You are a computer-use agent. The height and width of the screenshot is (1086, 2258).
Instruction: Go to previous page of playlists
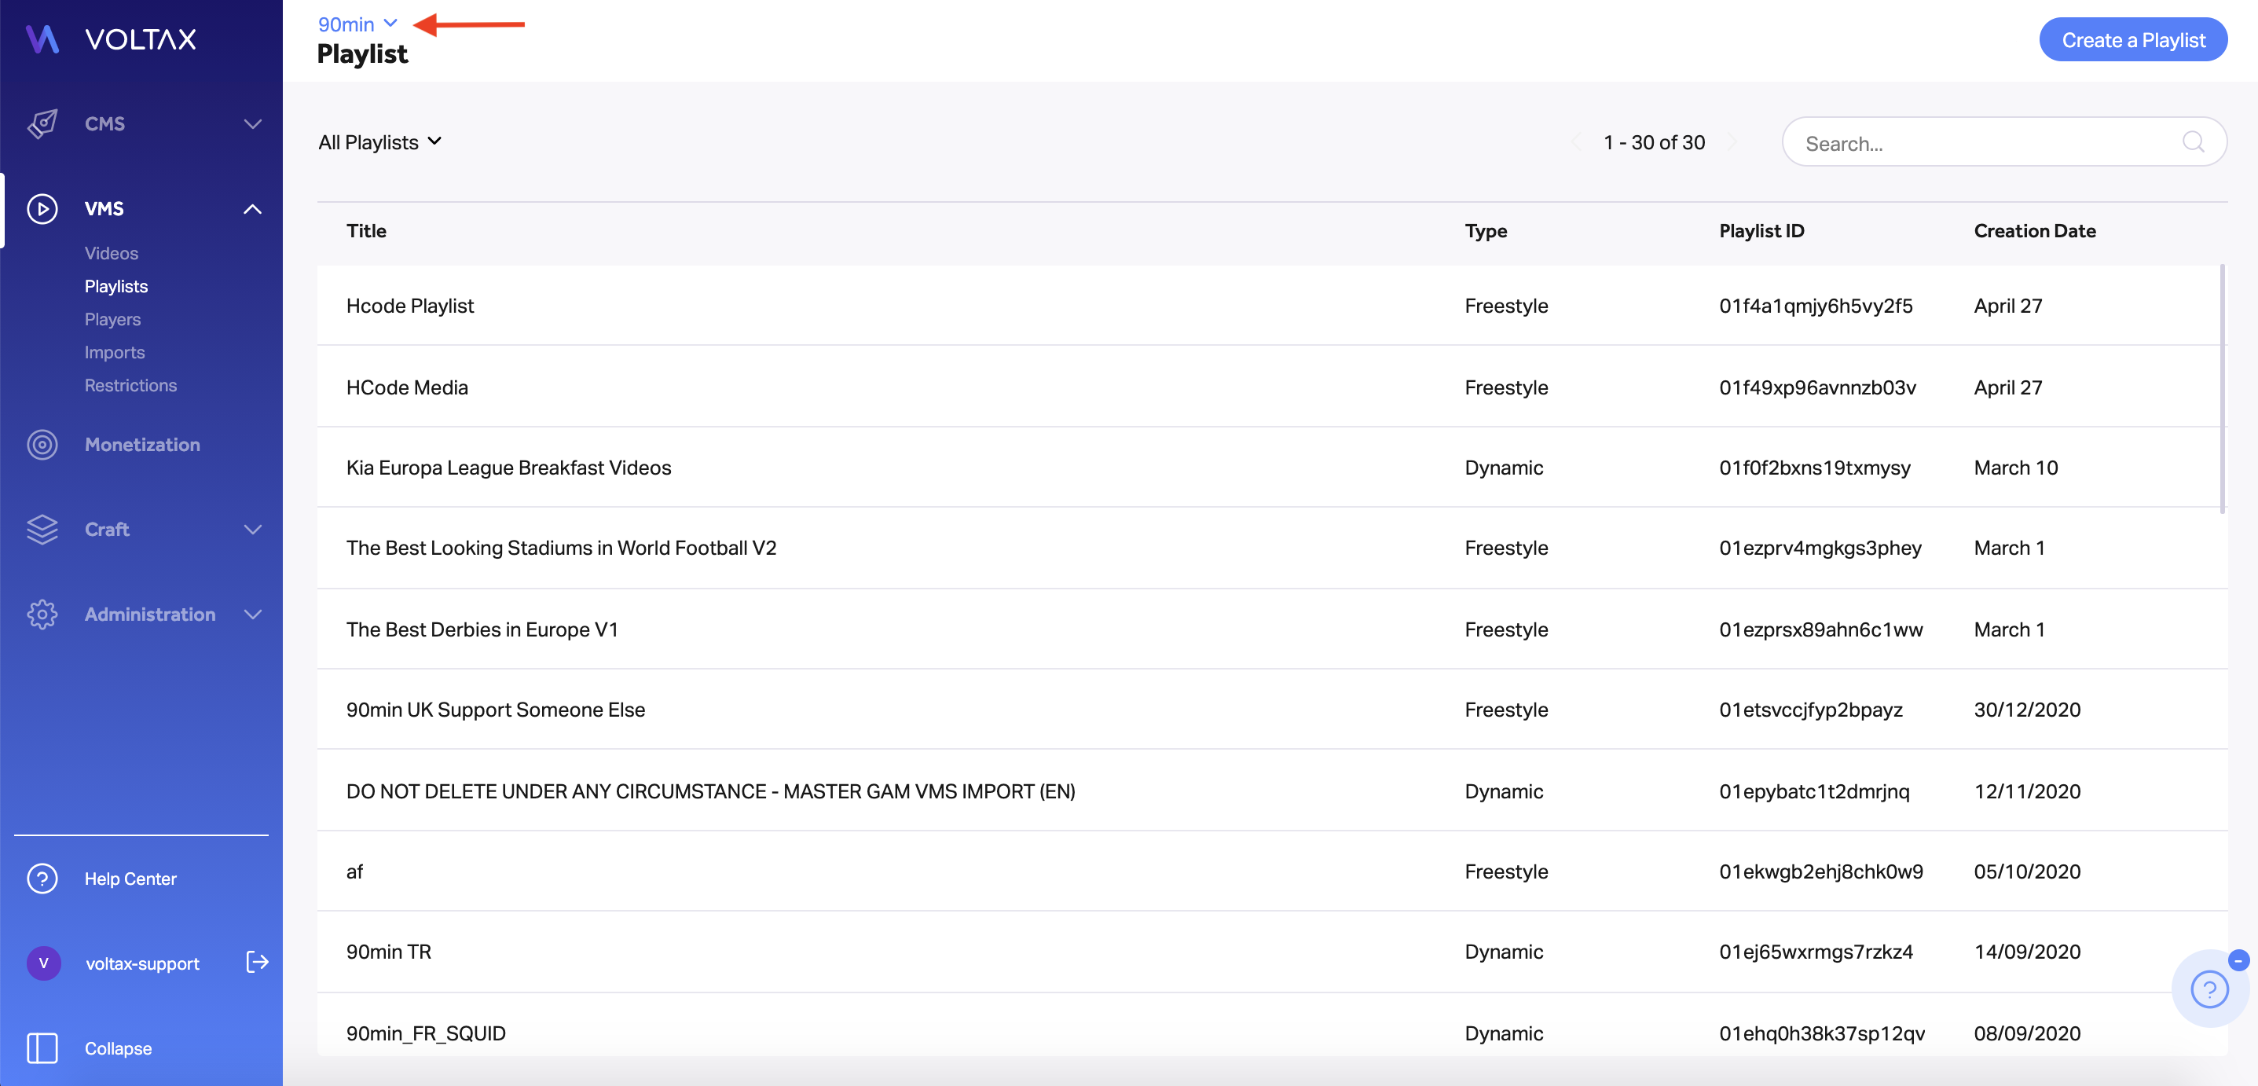pos(1575,142)
